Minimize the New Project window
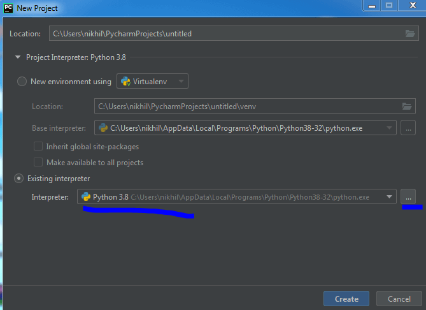The height and width of the screenshot is (310, 426). pos(372,6)
